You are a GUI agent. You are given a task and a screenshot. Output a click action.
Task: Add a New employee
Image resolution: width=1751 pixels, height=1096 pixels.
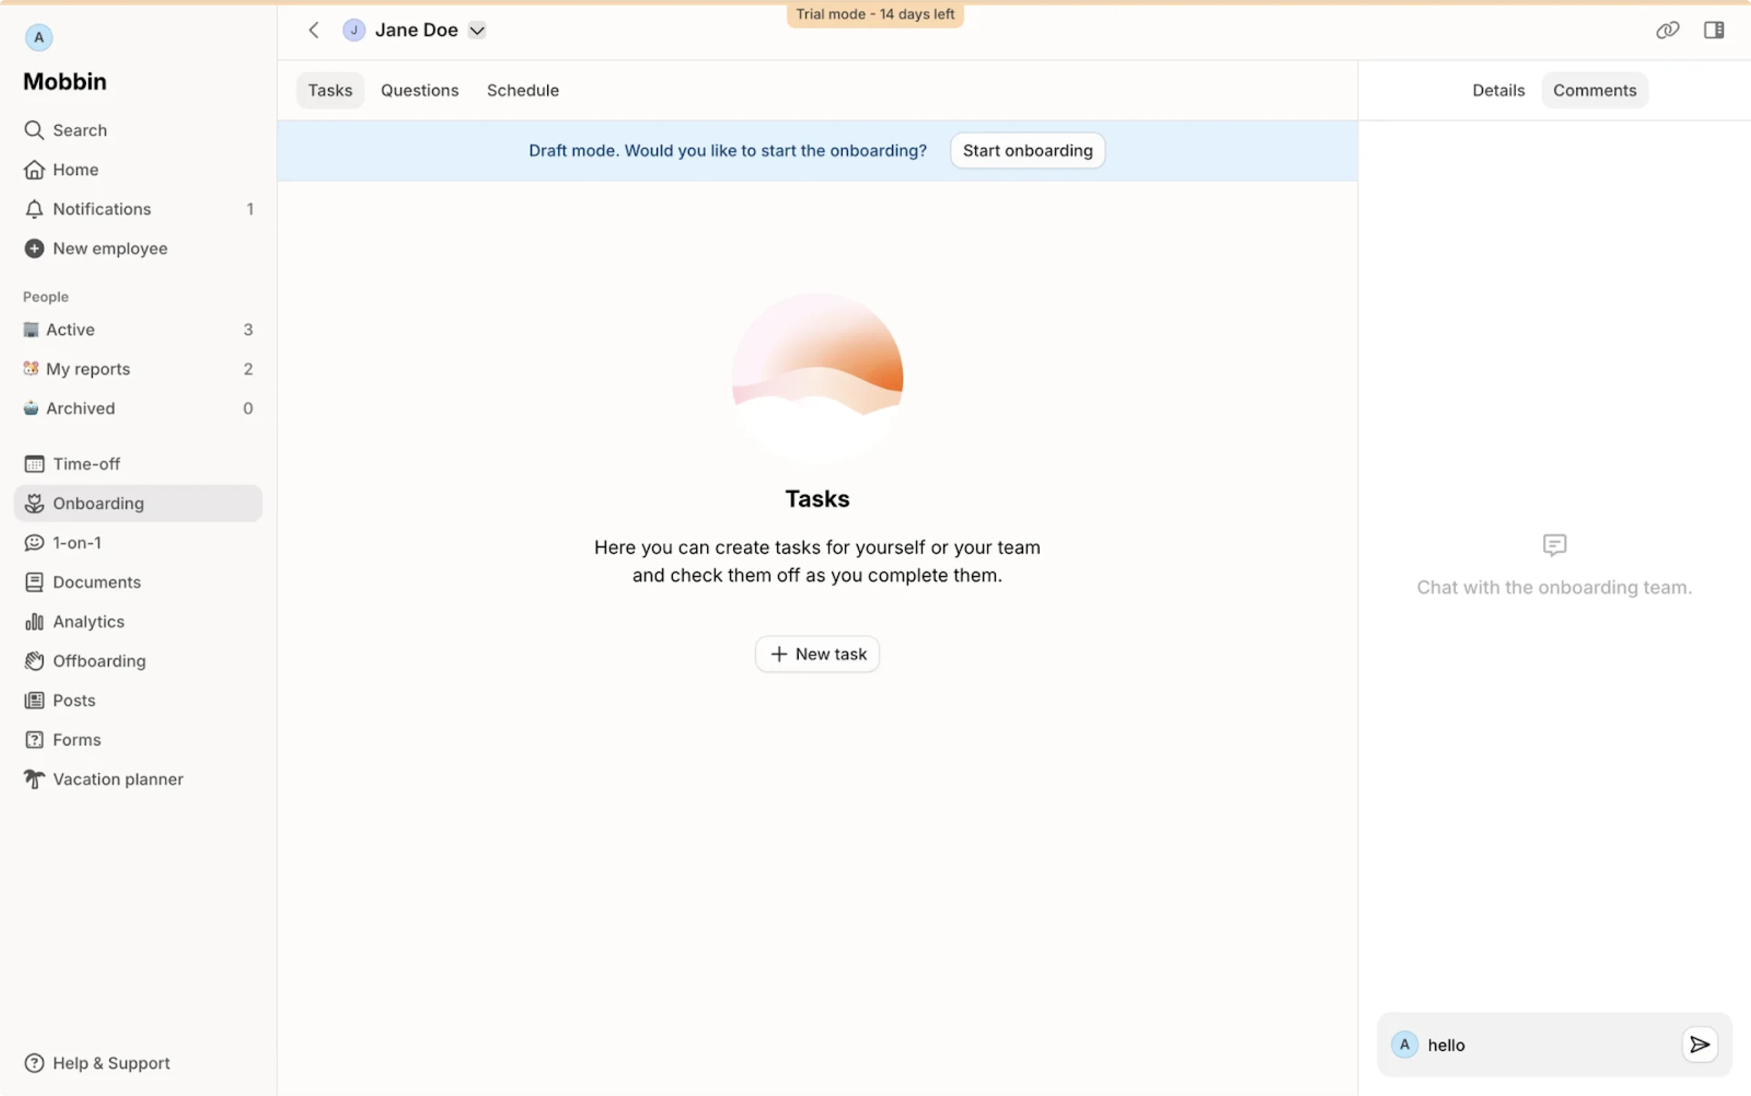coord(110,248)
